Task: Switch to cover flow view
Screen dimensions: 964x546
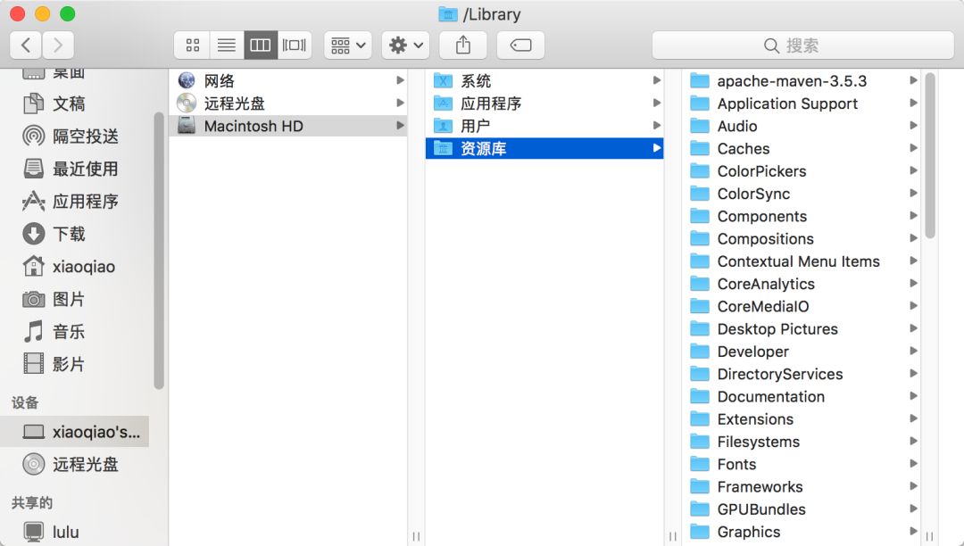Action: click(295, 45)
